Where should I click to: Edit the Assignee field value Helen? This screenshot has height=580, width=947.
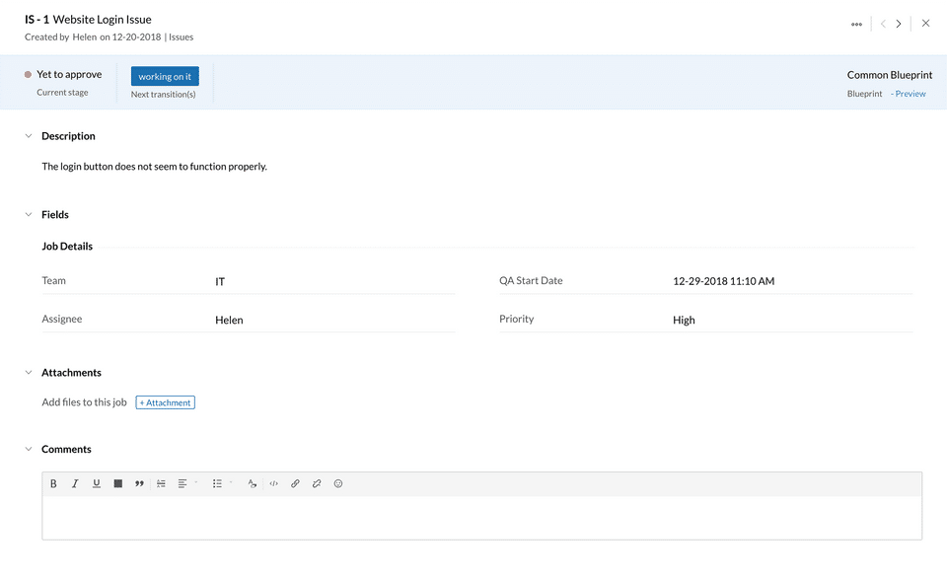(x=229, y=321)
